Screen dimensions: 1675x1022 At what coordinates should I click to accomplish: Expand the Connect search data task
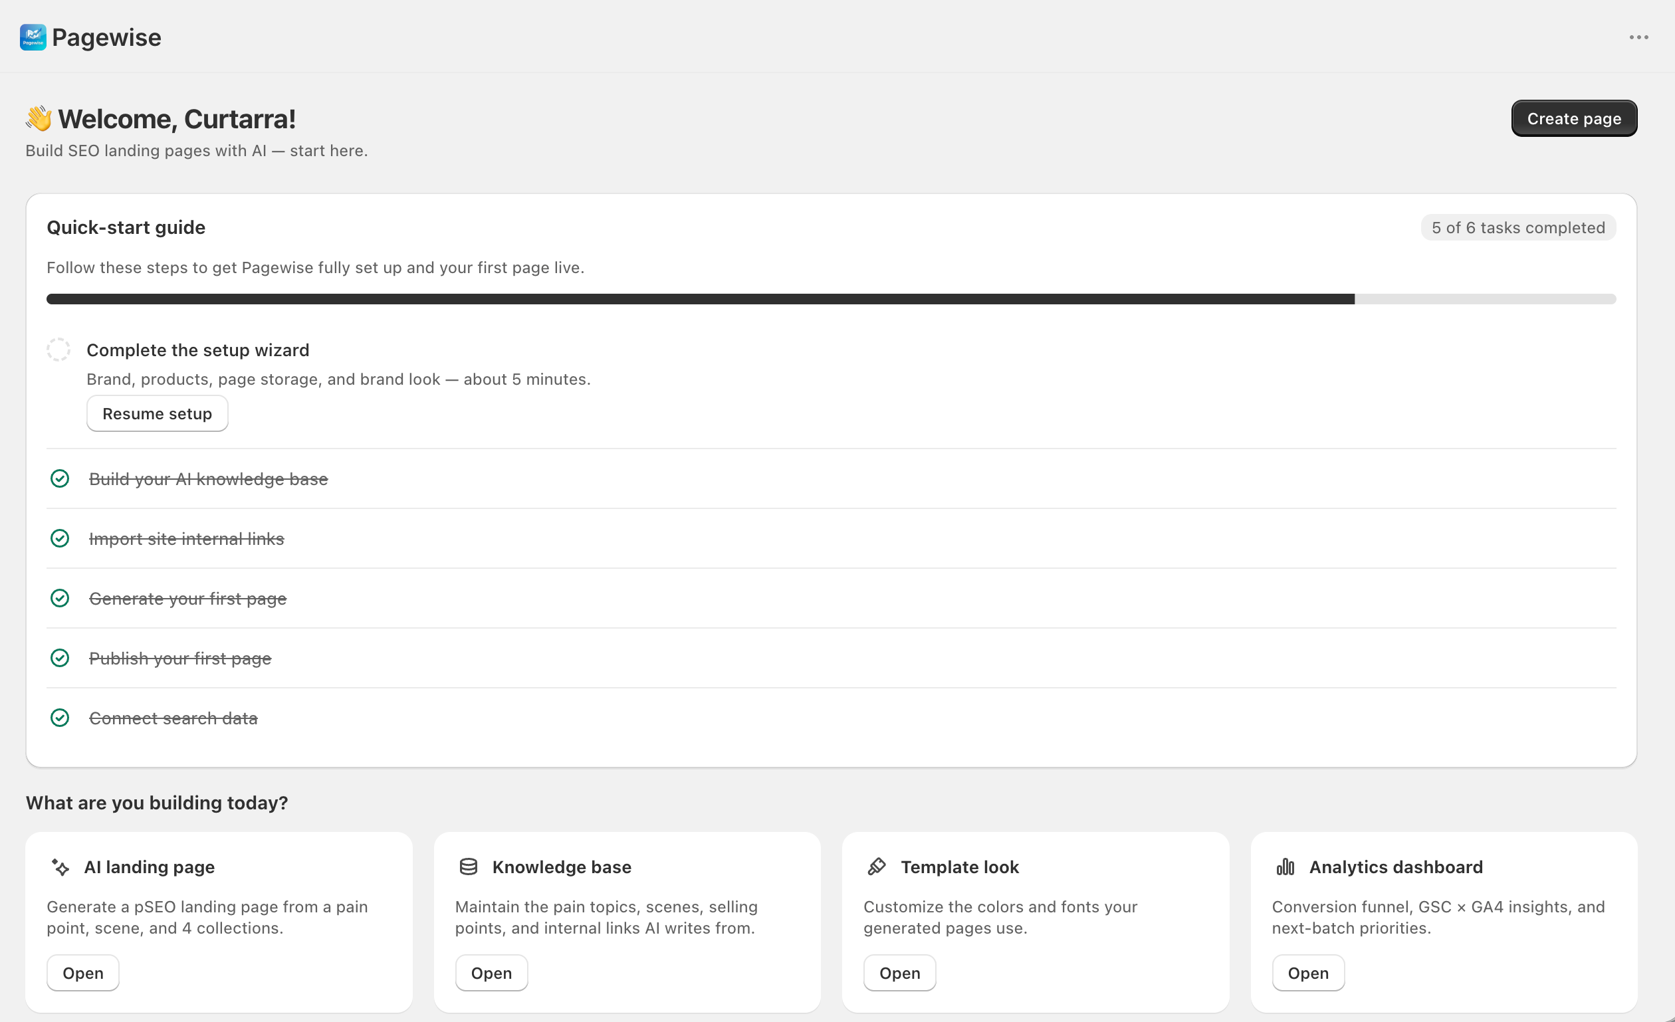click(173, 718)
